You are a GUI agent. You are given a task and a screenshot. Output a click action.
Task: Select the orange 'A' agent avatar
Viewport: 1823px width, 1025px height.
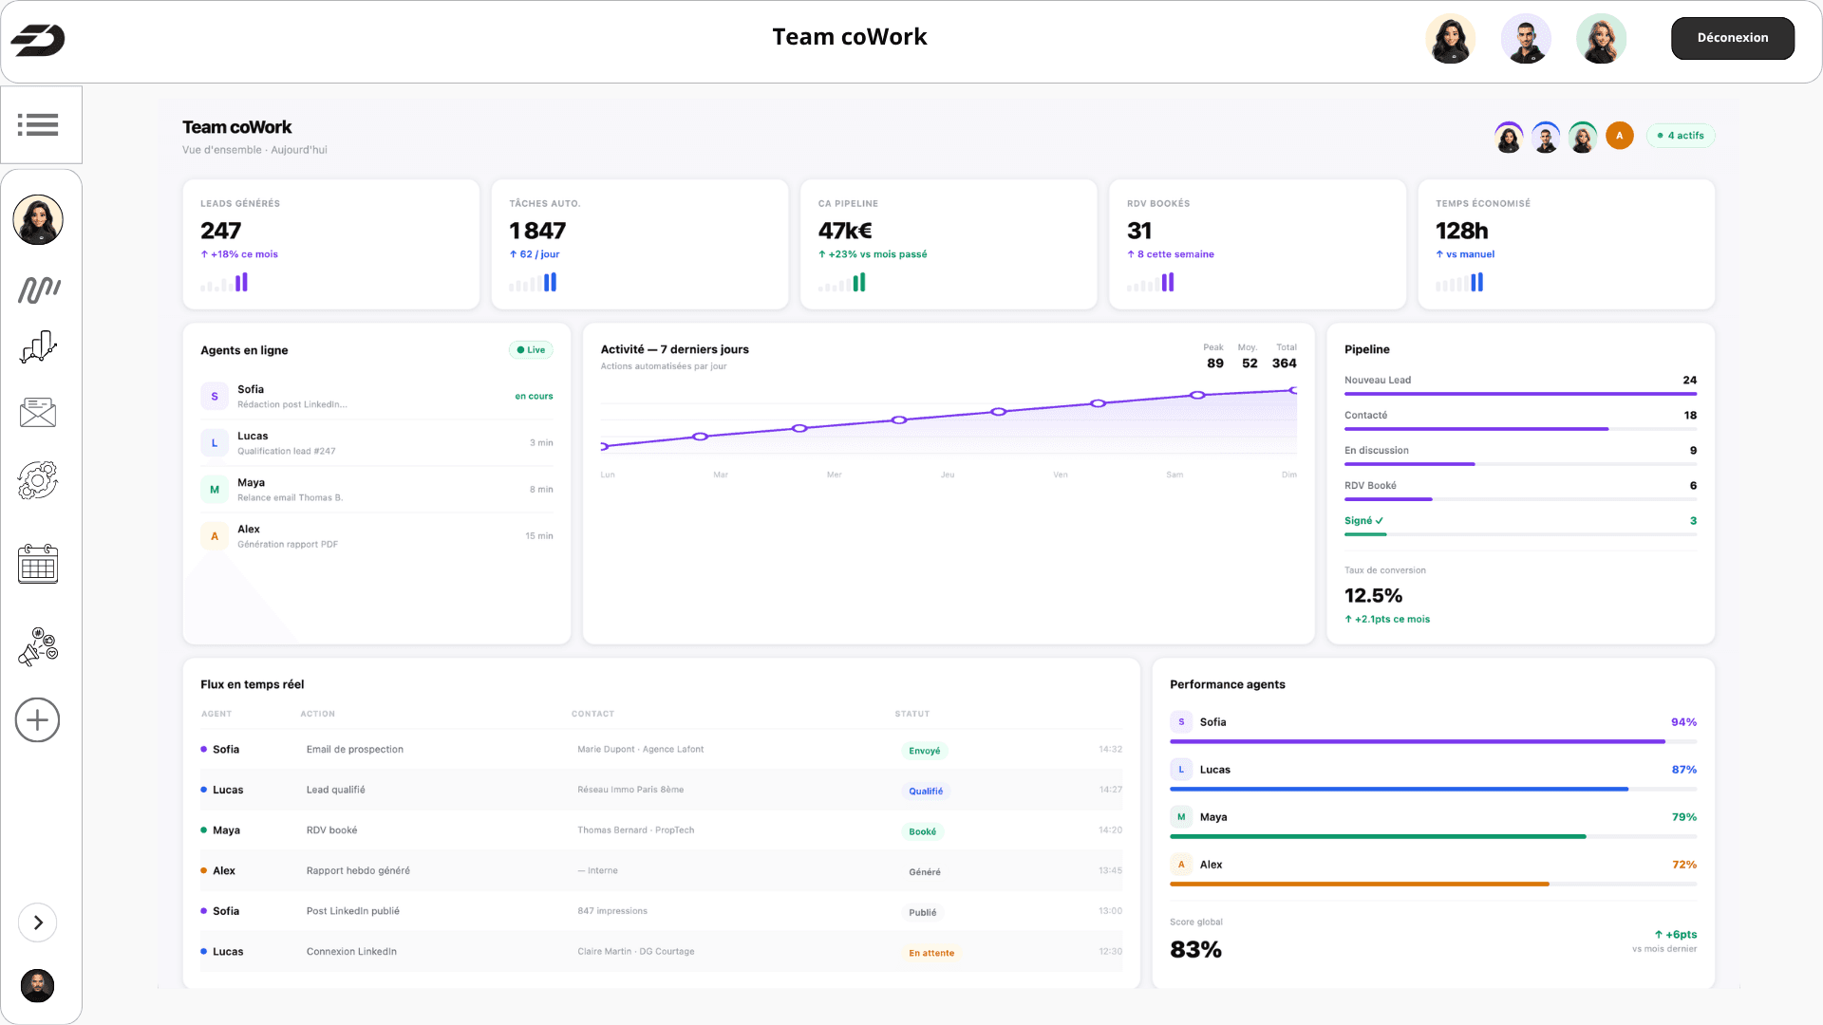(1619, 136)
